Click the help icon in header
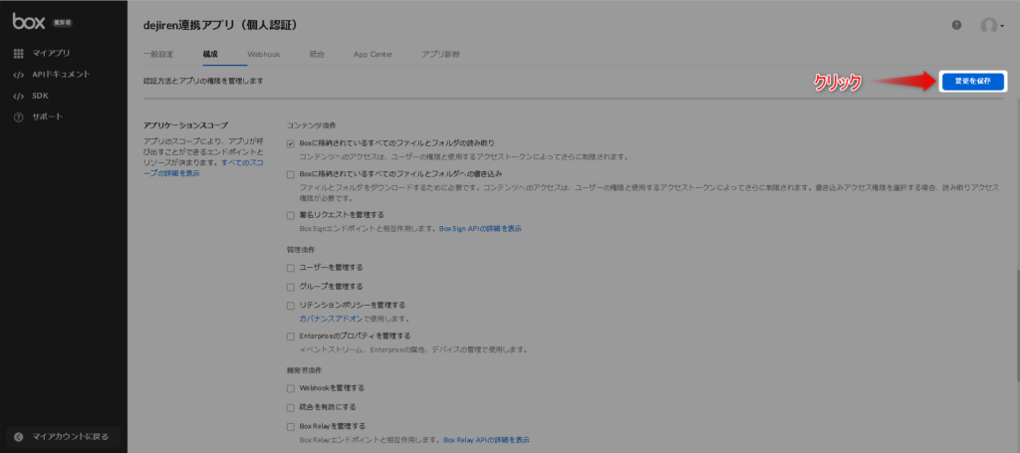Image resolution: width=1020 pixels, height=453 pixels. tap(956, 25)
